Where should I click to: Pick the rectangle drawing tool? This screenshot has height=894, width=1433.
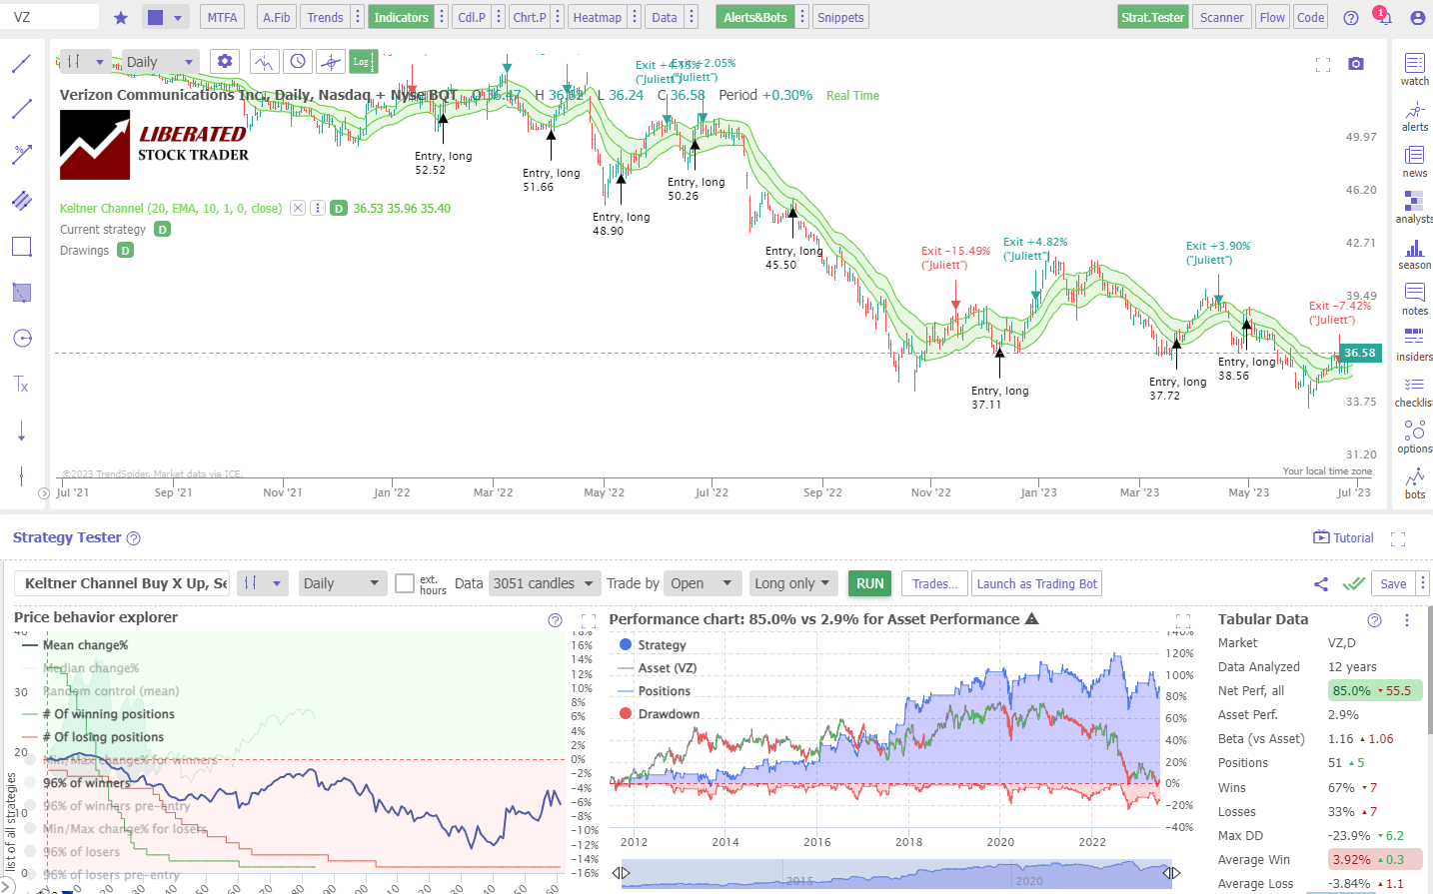pyautogui.click(x=21, y=247)
